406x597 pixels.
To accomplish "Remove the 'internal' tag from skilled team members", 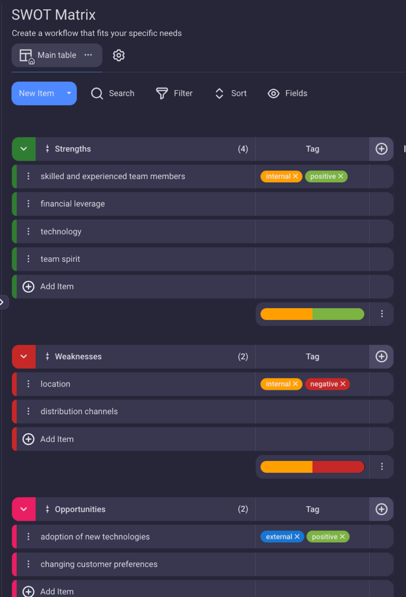I will click(x=297, y=176).
